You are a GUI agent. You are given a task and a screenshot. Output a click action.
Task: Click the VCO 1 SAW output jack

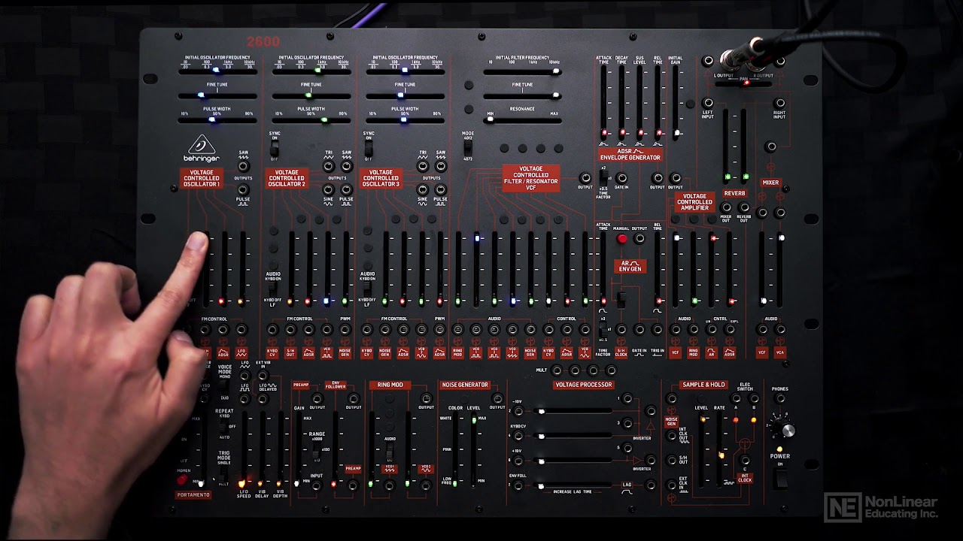243,167
